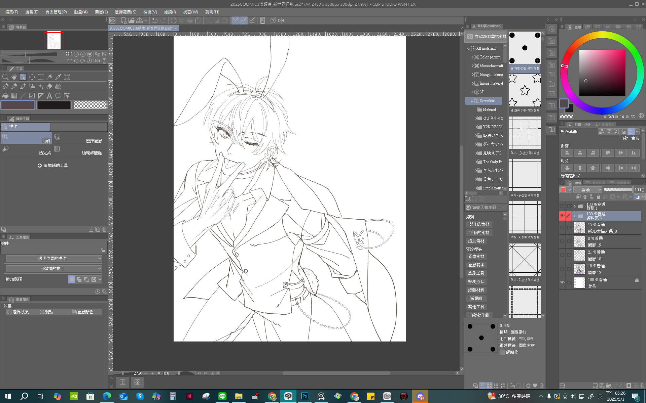Viewport: 646px width, 403px height.
Task: Show the 圖層 18 layer
Action: 562,255
